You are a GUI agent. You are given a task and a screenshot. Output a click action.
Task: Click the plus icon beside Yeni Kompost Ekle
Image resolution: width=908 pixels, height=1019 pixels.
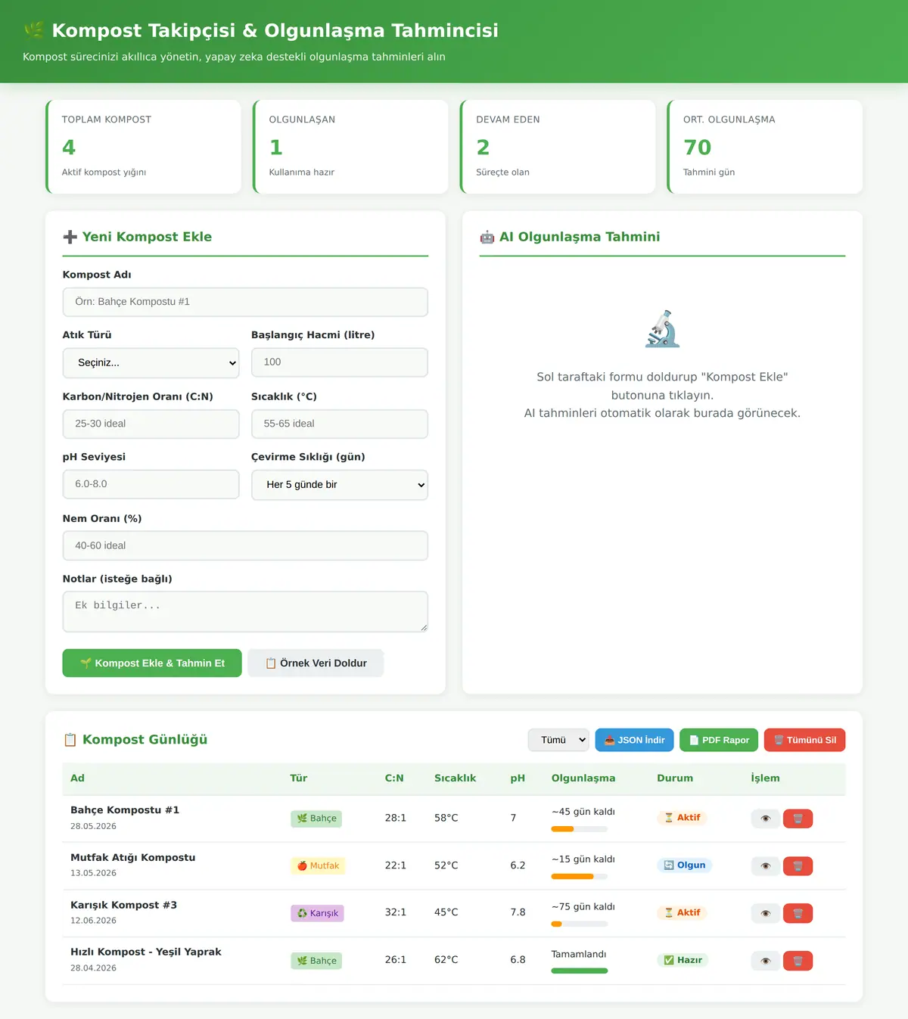[x=70, y=237]
